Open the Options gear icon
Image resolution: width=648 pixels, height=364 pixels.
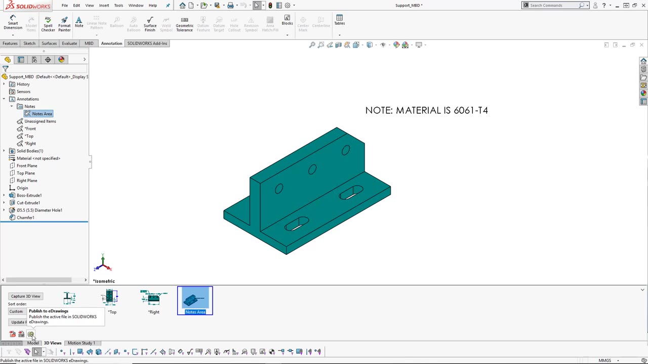coord(288,6)
